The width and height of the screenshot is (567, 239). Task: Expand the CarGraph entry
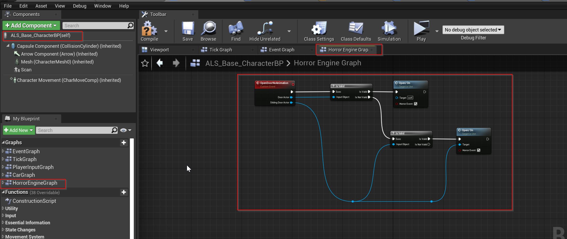click(x=3, y=175)
